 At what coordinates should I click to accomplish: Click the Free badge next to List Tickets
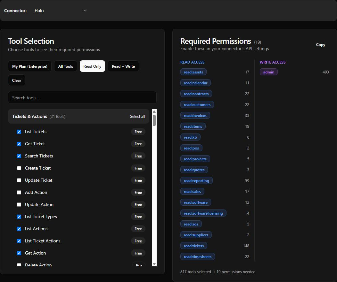coord(138,132)
